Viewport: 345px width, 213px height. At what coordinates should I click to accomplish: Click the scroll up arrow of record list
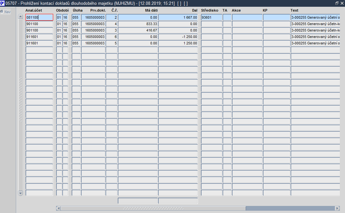click(20, 17)
